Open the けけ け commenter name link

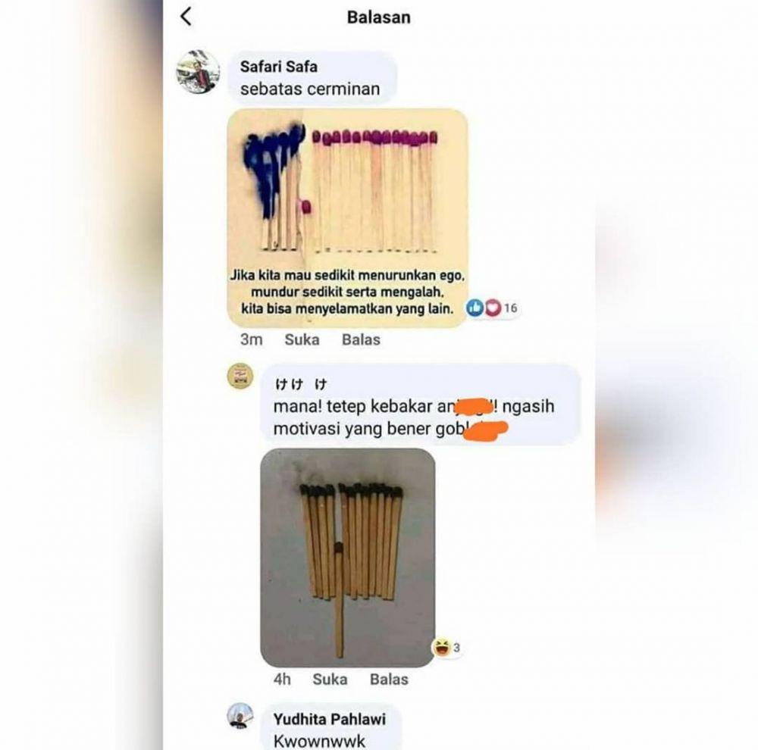click(301, 384)
